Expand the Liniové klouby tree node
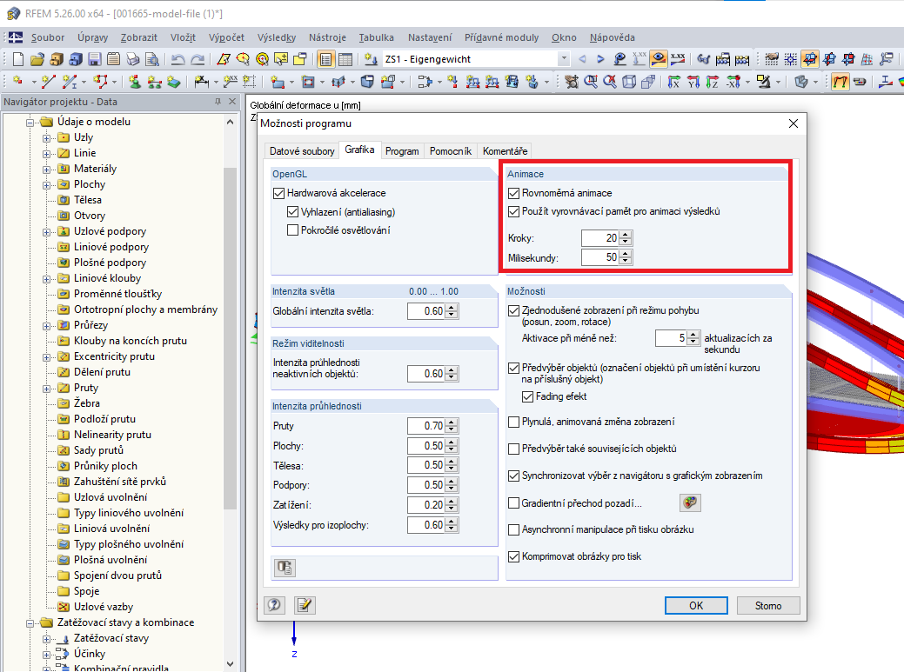 tap(47, 279)
